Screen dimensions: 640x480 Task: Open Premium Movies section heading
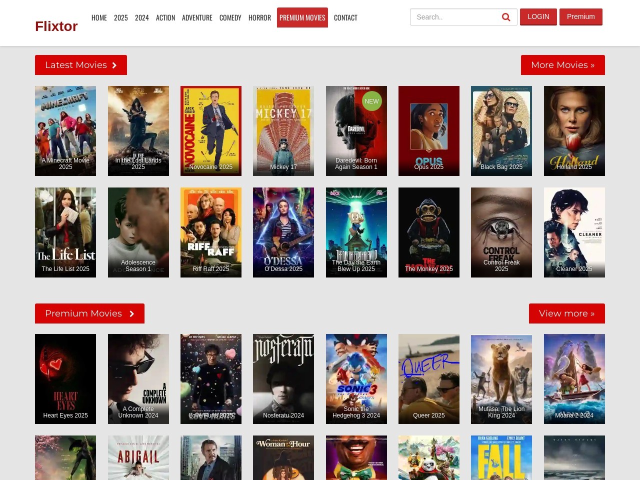[89, 313]
